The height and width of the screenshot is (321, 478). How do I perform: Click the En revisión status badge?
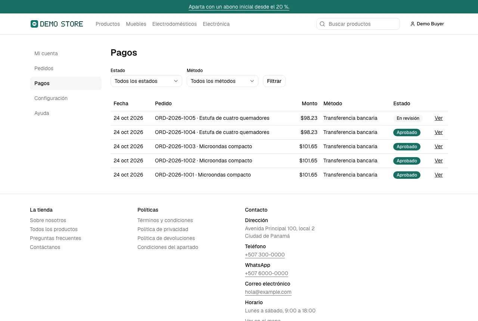(408, 118)
